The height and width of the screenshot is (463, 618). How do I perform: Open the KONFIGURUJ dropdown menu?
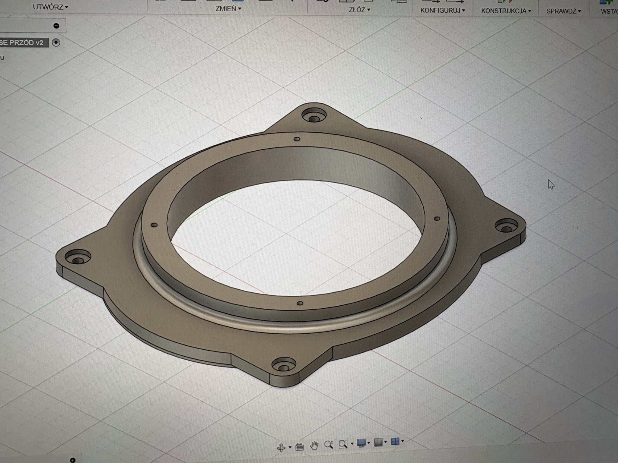(x=442, y=11)
